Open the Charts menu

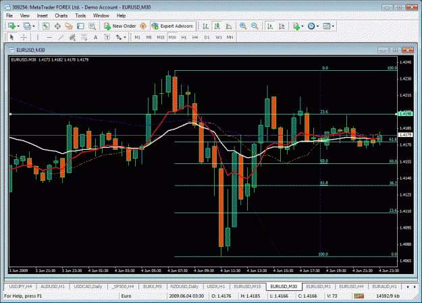click(61, 16)
